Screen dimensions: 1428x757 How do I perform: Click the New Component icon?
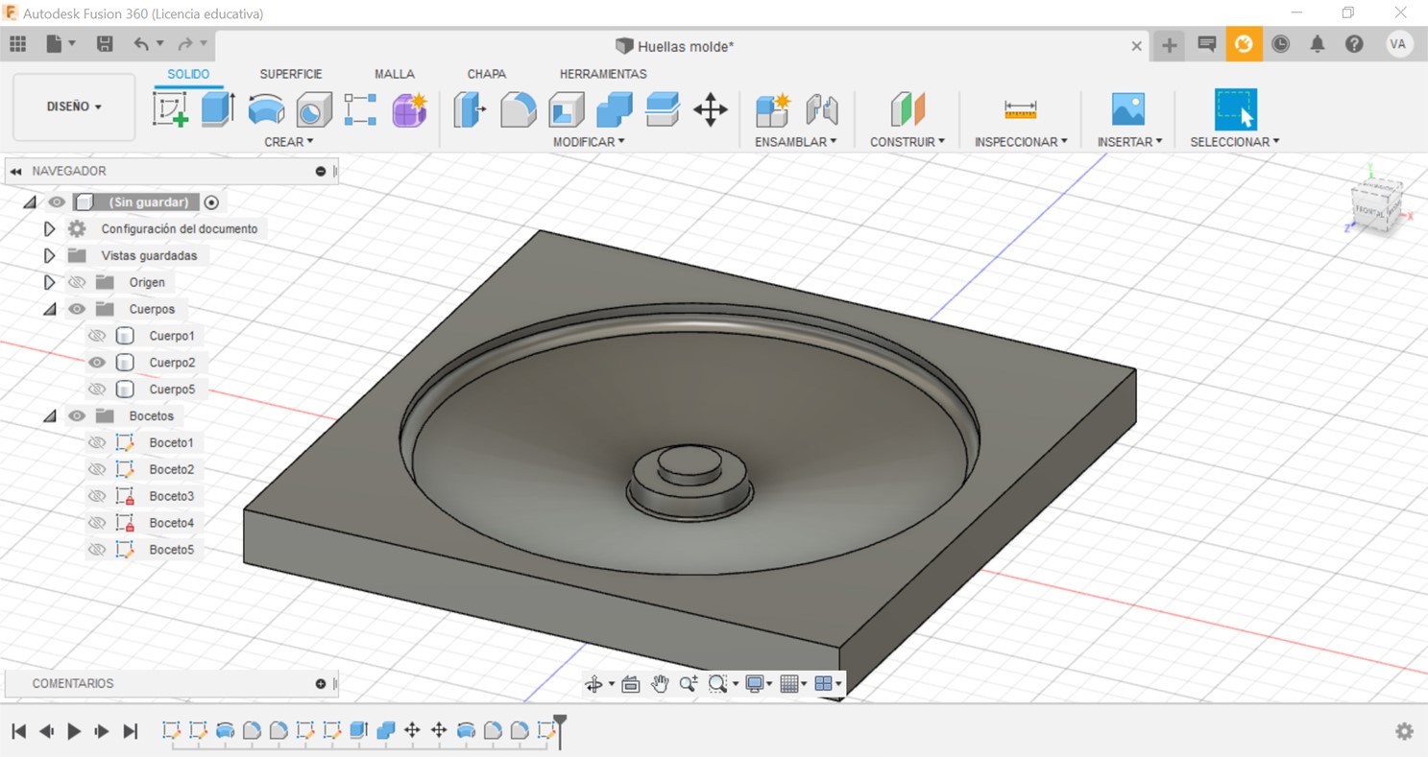click(x=772, y=109)
